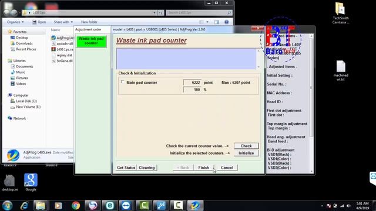Click New folder in Explorer toolbar
This screenshot has width=376, height=211.
point(89,22)
